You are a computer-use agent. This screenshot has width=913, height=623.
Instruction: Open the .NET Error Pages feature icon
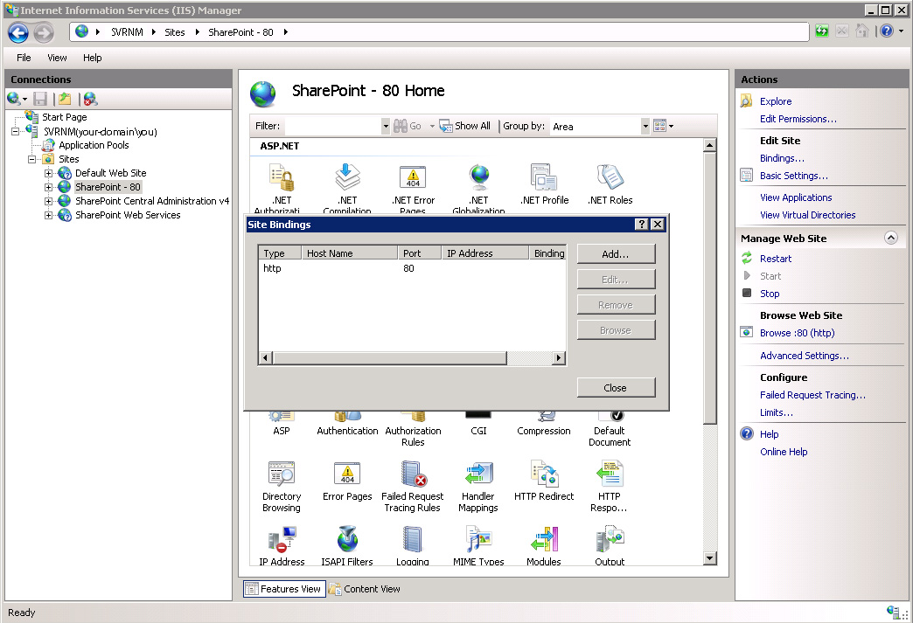point(413,177)
